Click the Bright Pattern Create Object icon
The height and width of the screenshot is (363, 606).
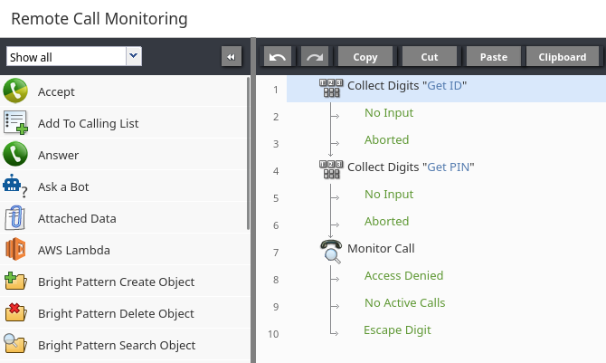(x=15, y=282)
